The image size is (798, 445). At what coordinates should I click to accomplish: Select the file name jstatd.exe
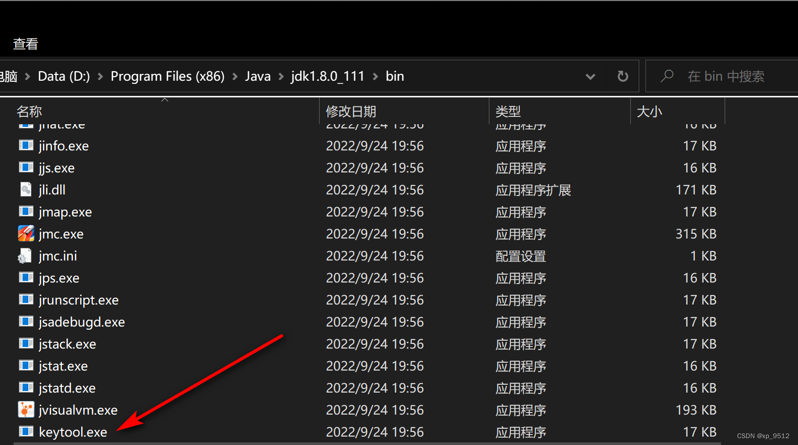point(67,388)
